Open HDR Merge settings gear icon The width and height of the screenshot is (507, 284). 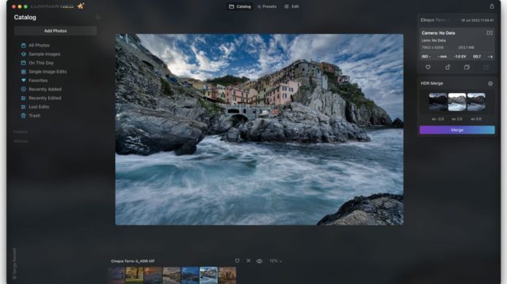[490, 84]
